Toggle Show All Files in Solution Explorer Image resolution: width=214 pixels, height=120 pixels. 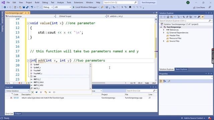click(191, 17)
